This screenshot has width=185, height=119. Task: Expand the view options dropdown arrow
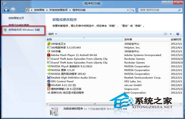tap(171, 34)
